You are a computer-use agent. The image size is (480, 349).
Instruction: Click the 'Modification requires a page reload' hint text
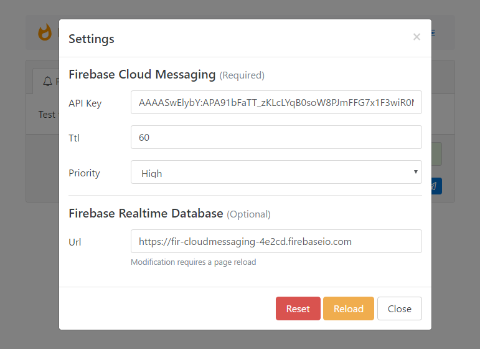tap(193, 262)
